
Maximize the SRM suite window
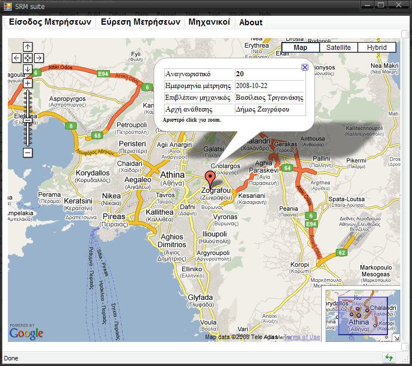pyautogui.click(x=381, y=5)
